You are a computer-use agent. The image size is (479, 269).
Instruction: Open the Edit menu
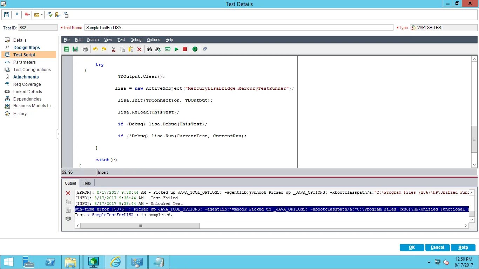pos(78,40)
